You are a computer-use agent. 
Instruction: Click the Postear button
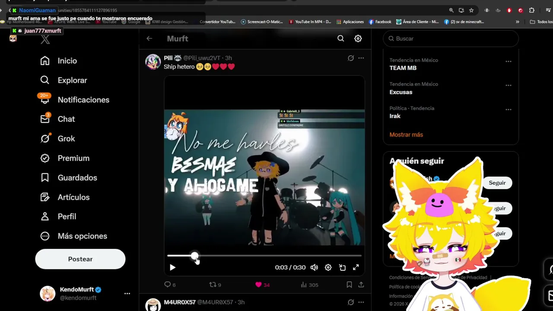(x=80, y=259)
